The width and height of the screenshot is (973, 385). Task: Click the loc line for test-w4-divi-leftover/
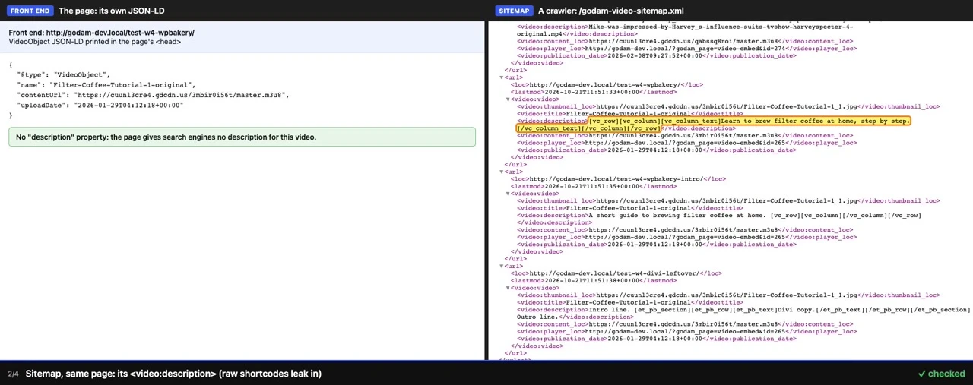616,273
